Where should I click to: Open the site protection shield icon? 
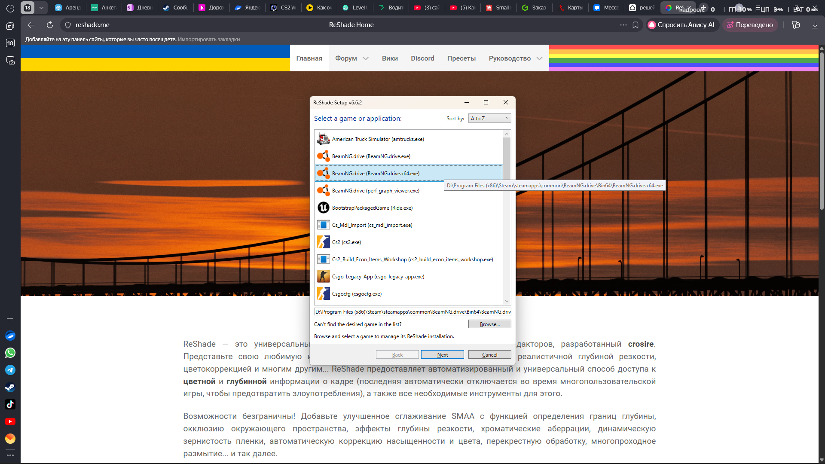tap(67, 25)
